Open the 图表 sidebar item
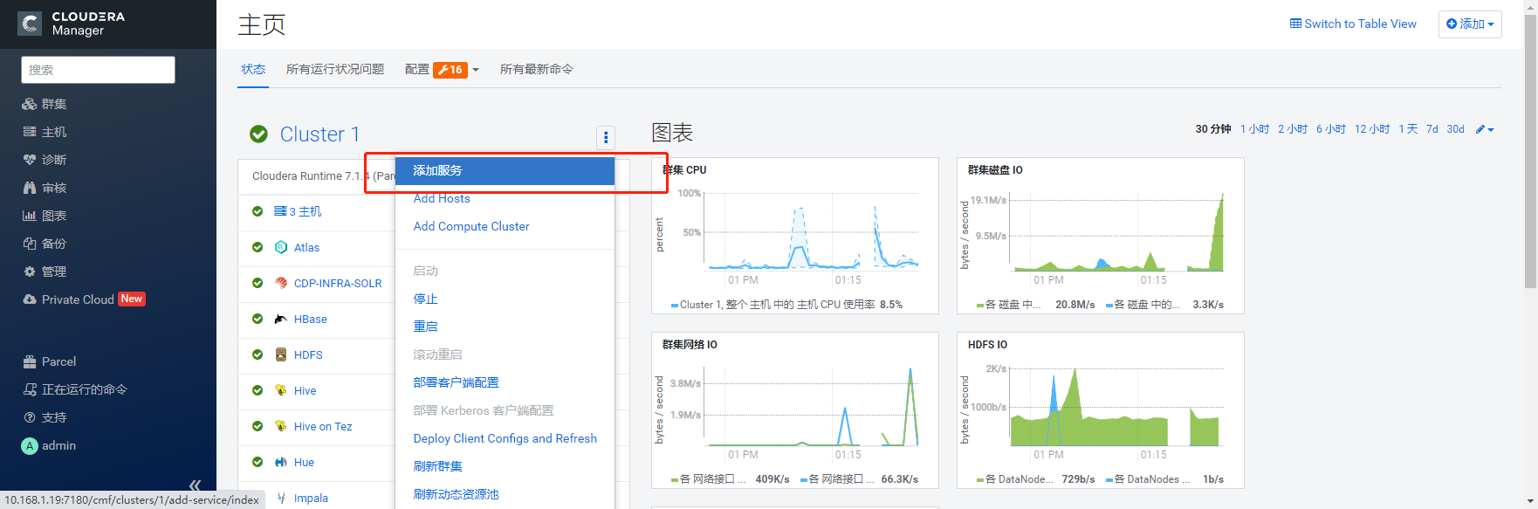1538x509 pixels. click(x=45, y=216)
